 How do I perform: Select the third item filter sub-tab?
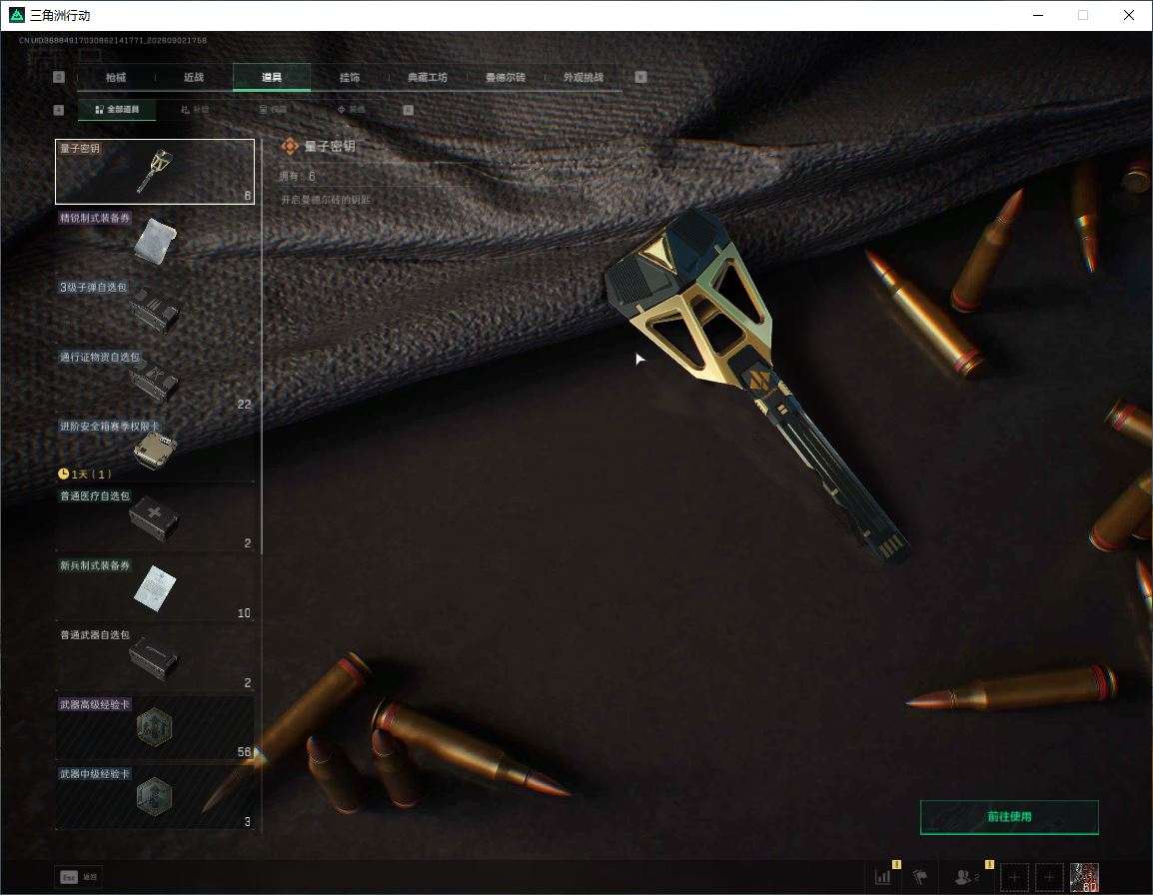point(273,110)
